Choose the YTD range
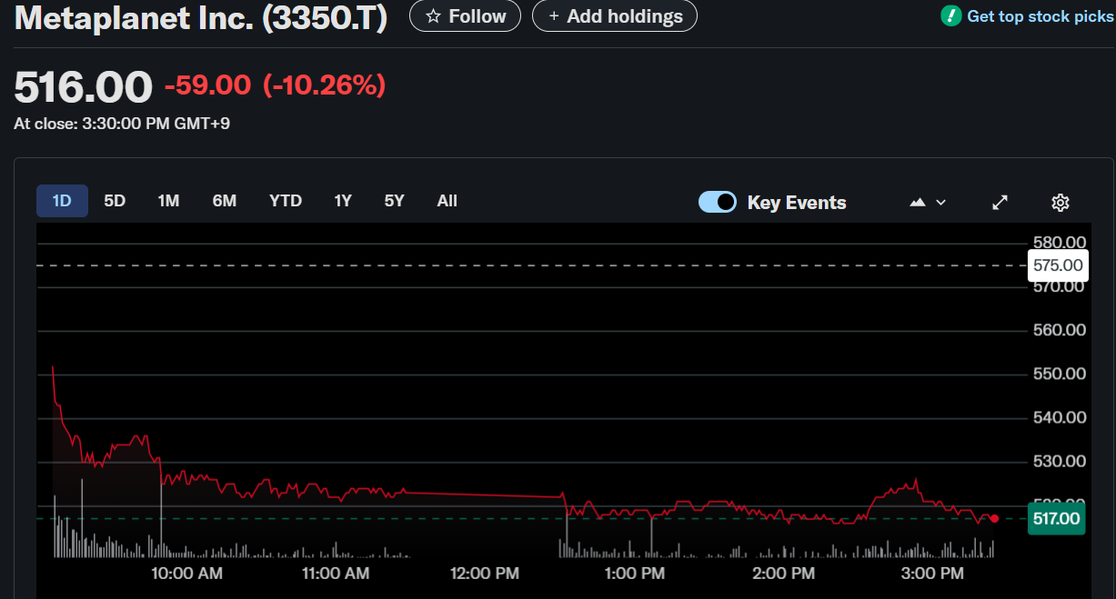 286,201
